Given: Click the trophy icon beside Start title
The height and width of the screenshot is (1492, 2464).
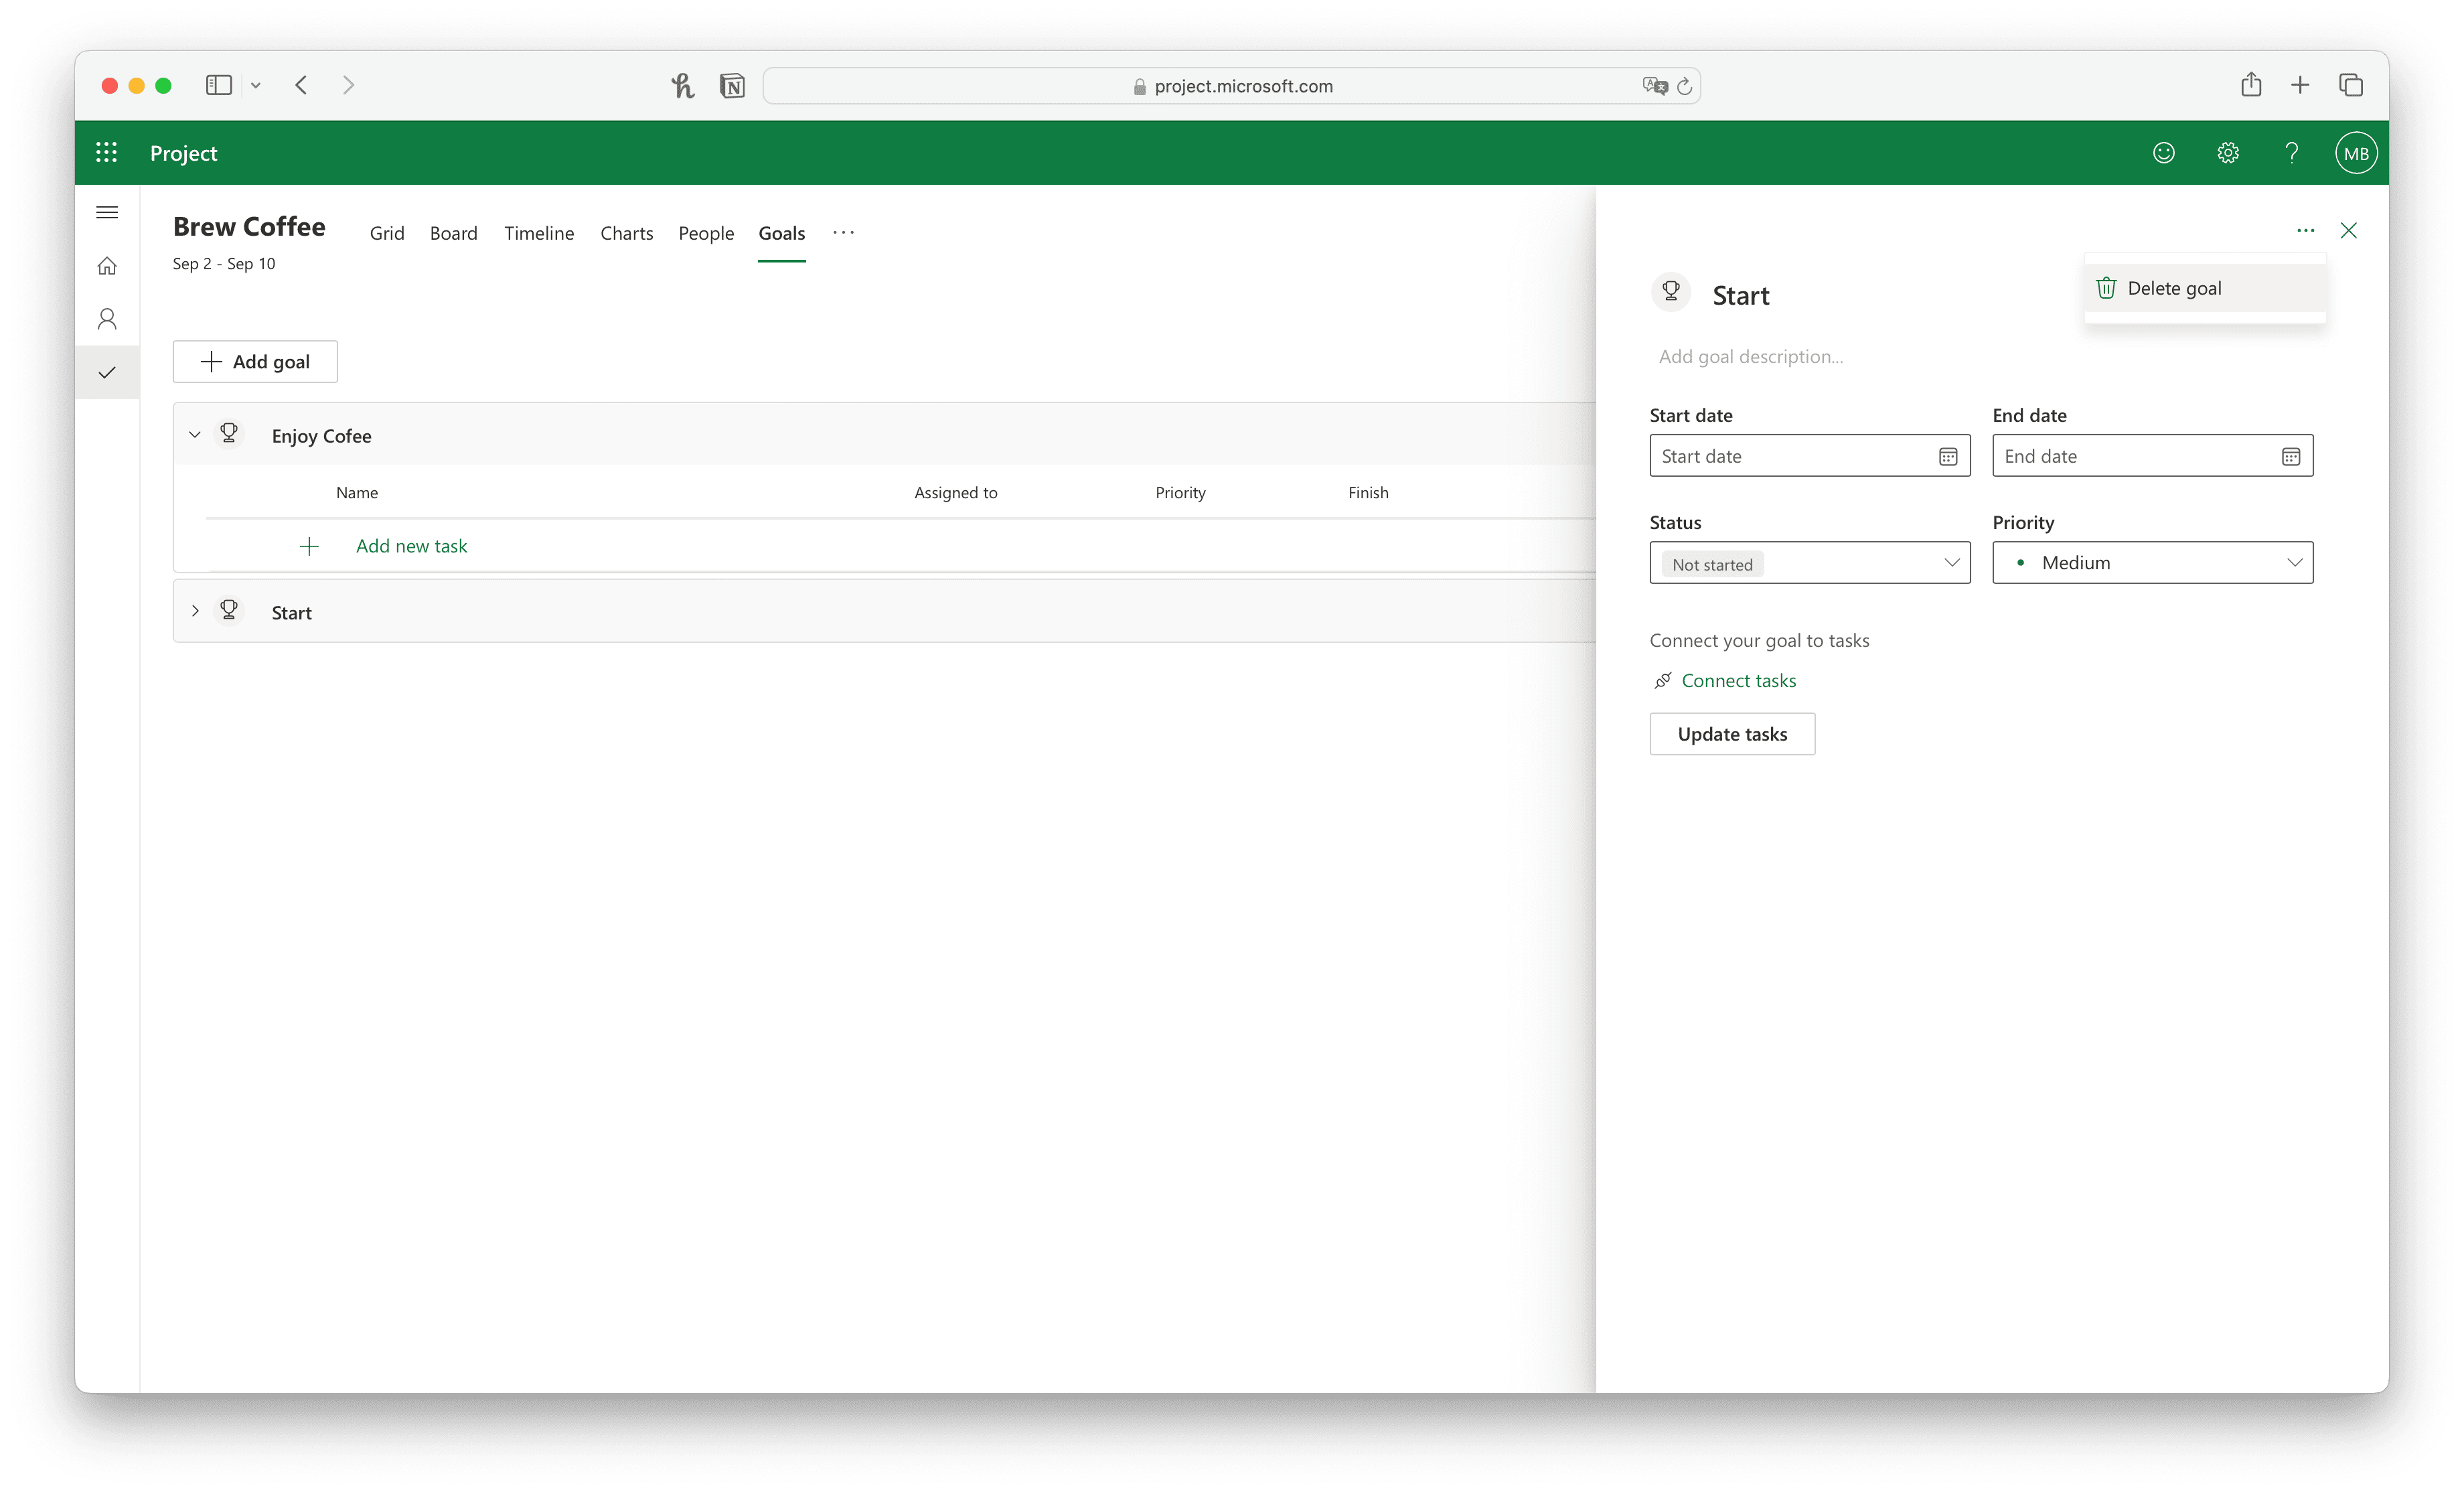Looking at the screenshot, I should pyautogui.click(x=1671, y=292).
